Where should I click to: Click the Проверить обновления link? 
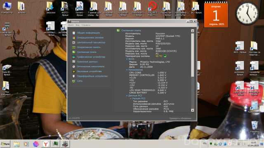181,118
